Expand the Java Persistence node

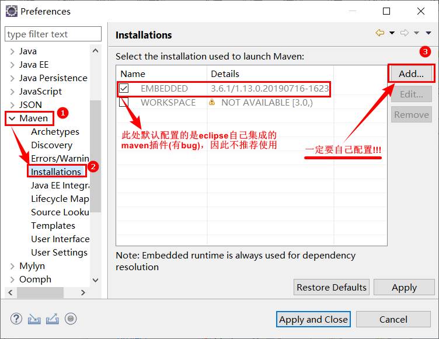(x=12, y=78)
